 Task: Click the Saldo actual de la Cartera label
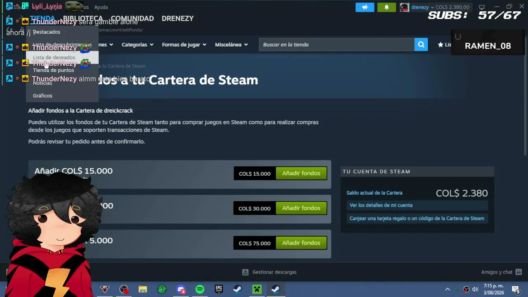(375, 193)
